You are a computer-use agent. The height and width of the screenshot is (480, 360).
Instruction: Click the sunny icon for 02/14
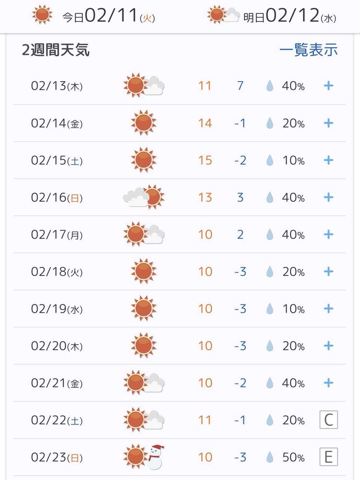[x=144, y=123]
